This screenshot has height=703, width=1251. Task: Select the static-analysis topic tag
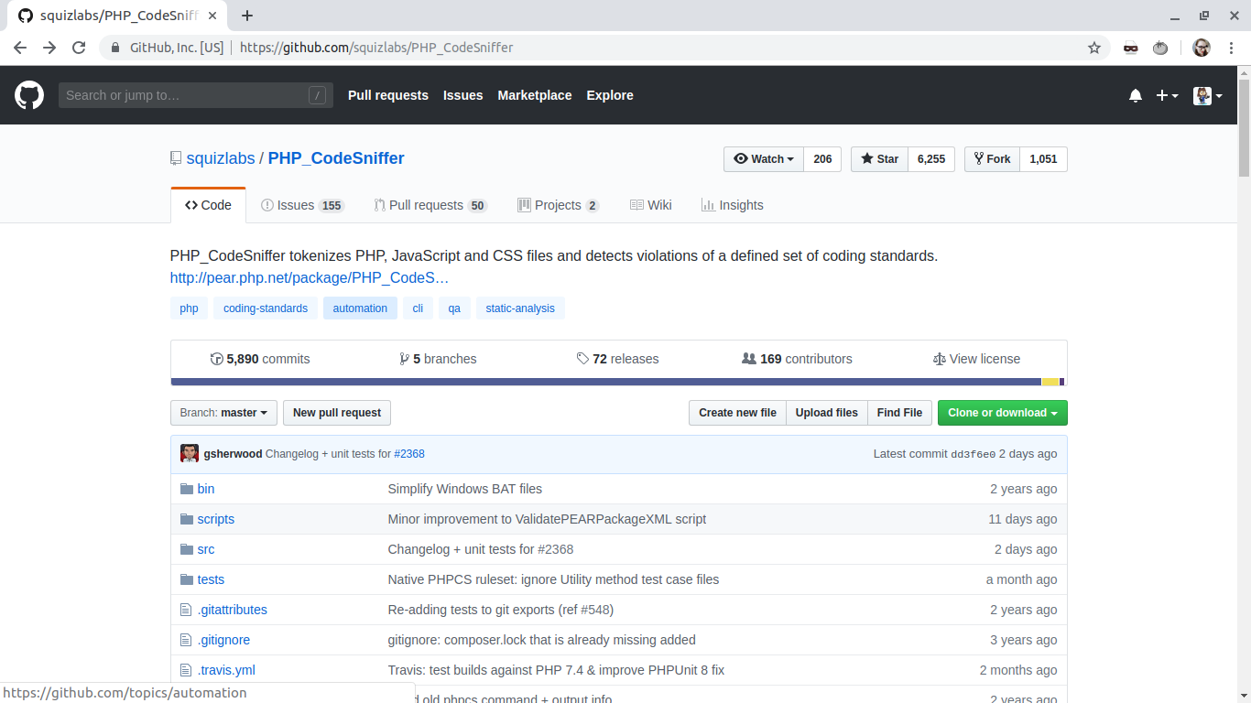[520, 308]
